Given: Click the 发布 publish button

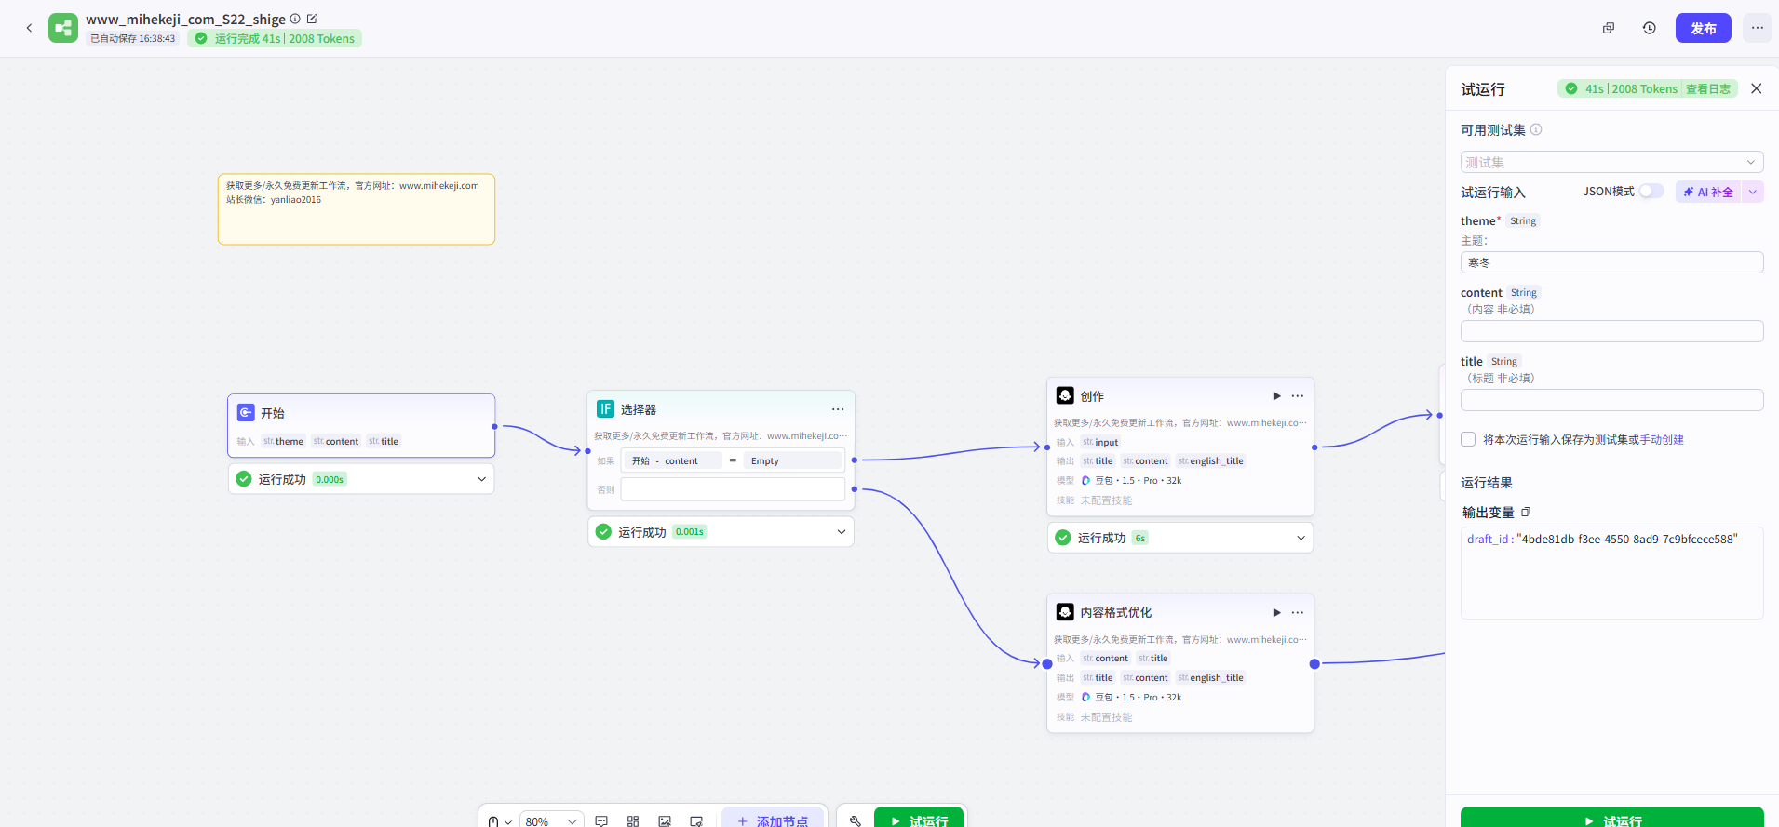Looking at the screenshot, I should (1703, 28).
